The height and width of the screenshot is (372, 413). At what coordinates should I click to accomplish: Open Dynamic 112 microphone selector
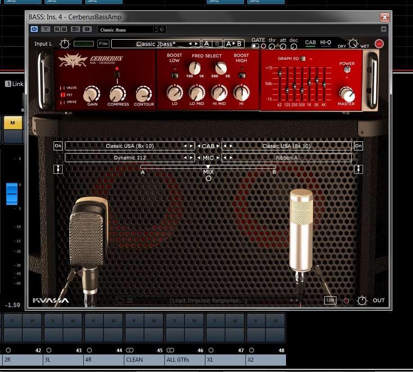click(x=130, y=158)
